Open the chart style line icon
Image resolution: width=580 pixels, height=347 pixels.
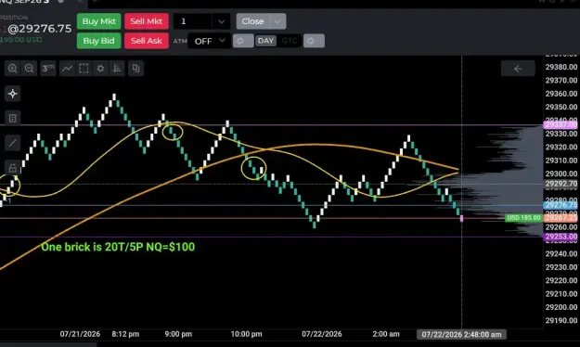[x=67, y=69]
